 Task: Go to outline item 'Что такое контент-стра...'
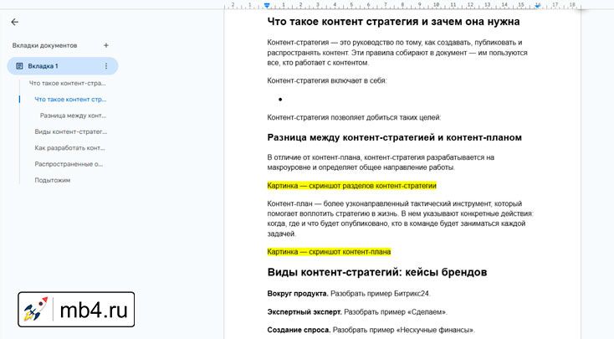[x=68, y=83]
